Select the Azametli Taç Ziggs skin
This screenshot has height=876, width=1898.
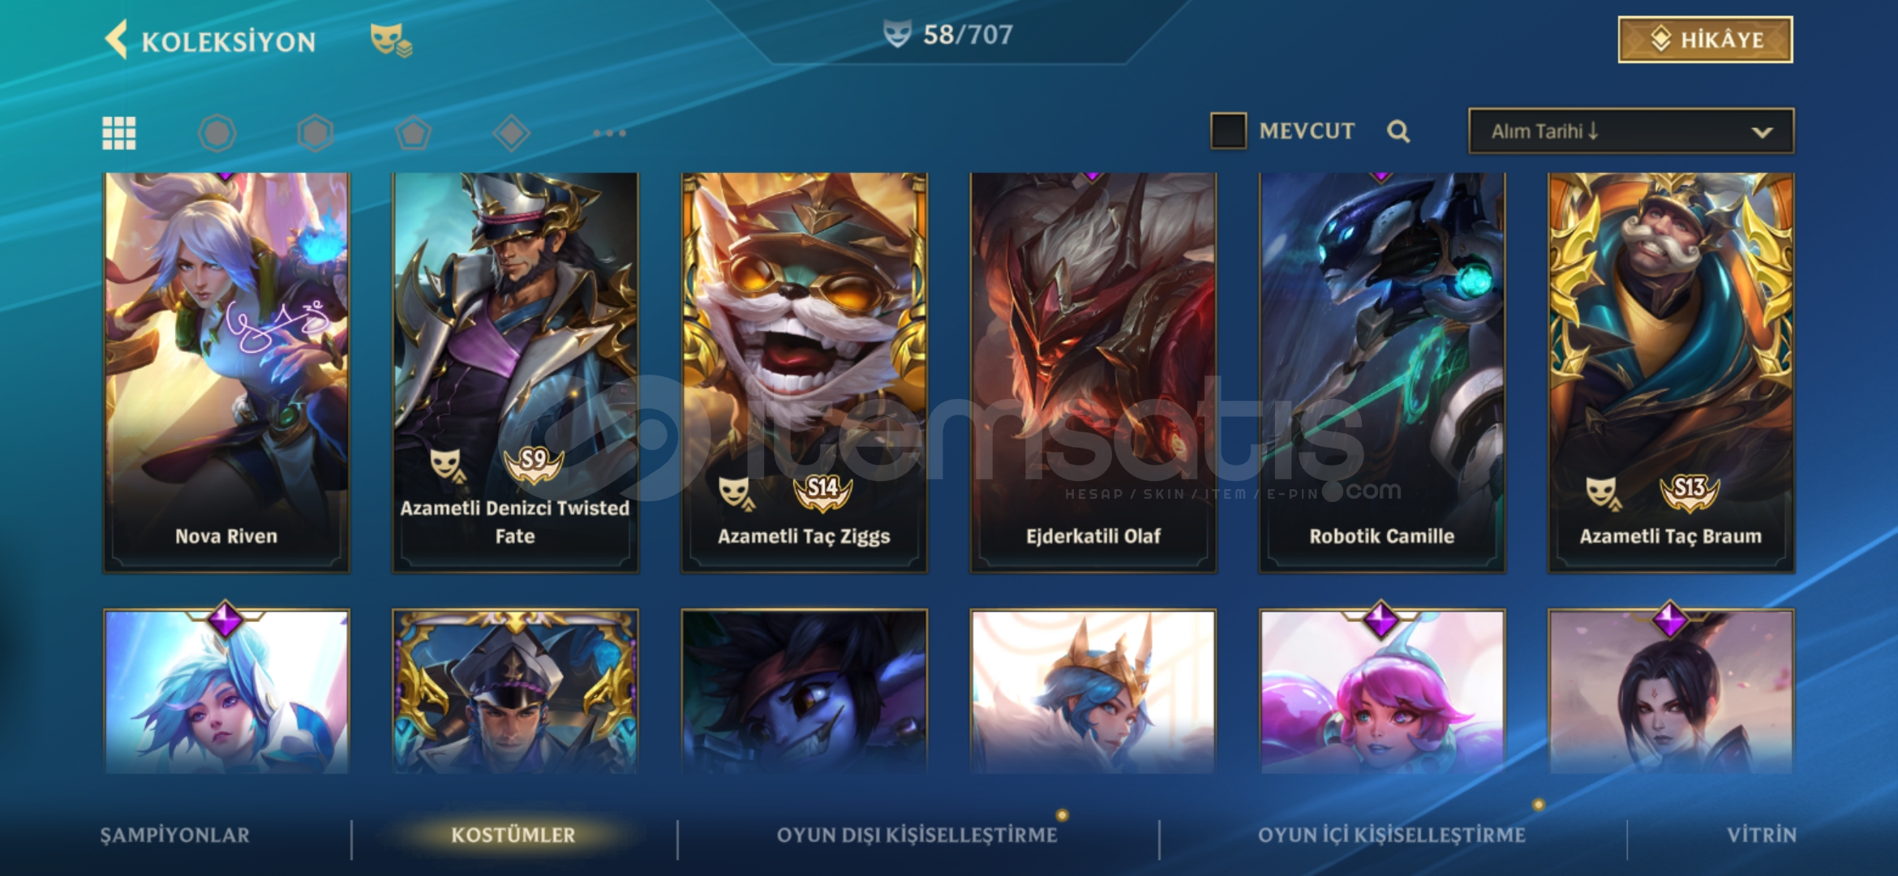pos(804,372)
